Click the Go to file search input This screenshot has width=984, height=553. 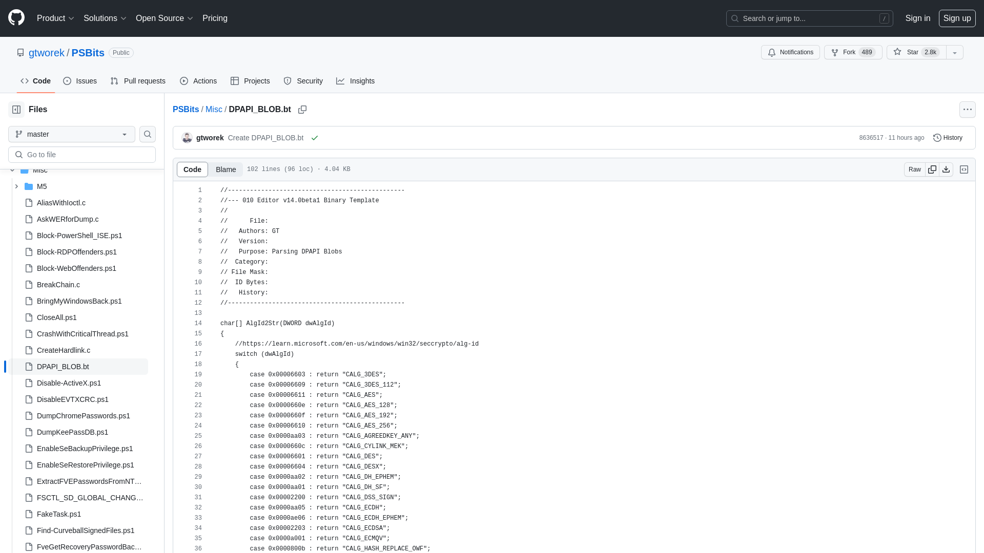pyautogui.click(x=82, y=154)
